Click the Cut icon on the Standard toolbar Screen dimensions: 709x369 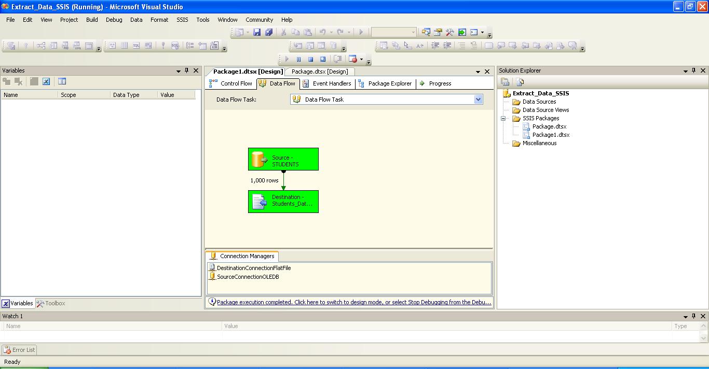pos(283,32)
